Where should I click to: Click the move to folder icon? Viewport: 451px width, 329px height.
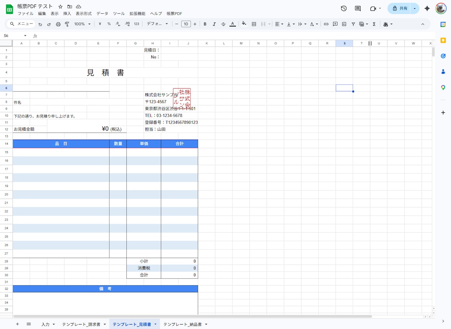pos(69,7)
